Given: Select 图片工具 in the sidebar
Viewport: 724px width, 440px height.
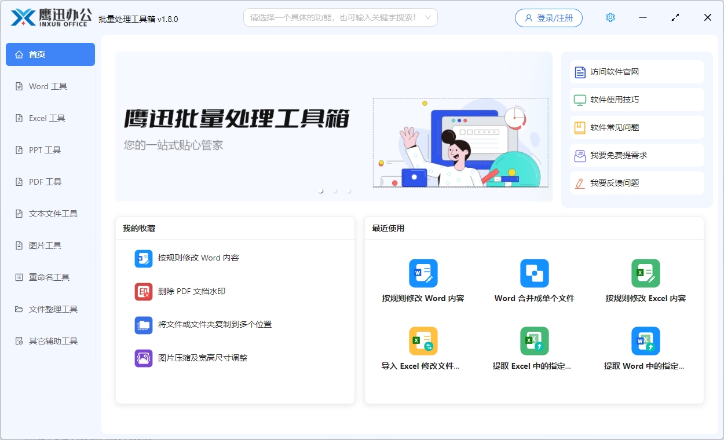Looking at the screenshot, I should coord(50,245).
